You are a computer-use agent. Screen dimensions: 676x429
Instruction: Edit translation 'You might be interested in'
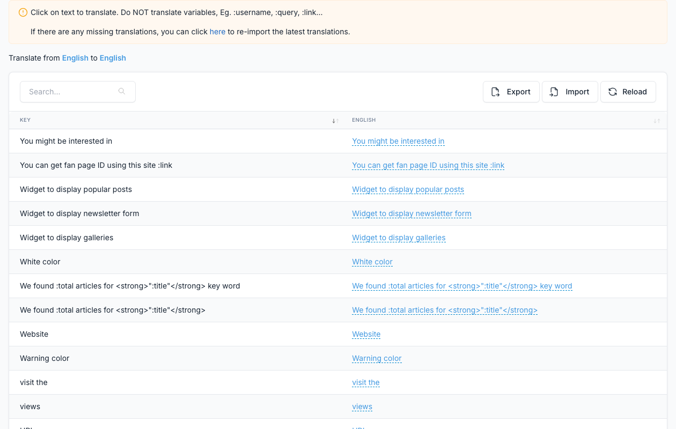point(398,141)
